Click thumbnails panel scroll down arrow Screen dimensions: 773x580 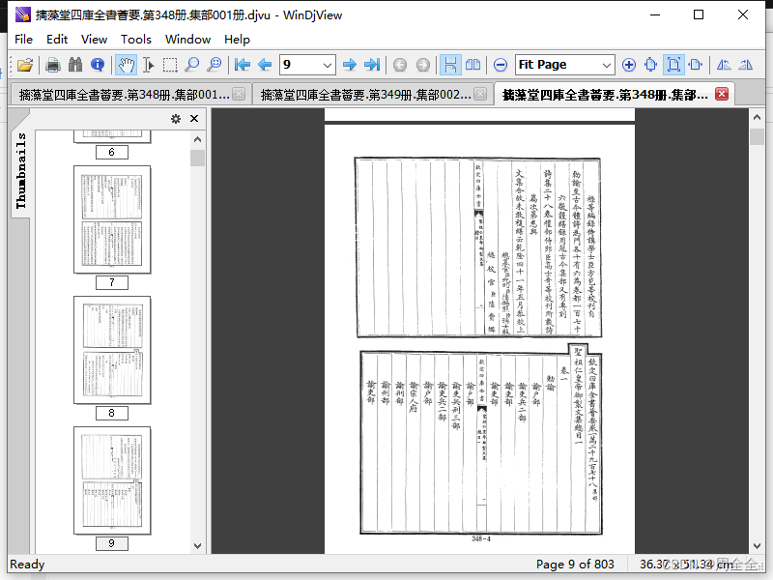point(198,545)
